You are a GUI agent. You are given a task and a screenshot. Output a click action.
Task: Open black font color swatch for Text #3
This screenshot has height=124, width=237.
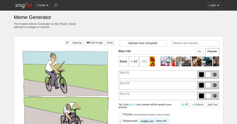coord(201,96)
